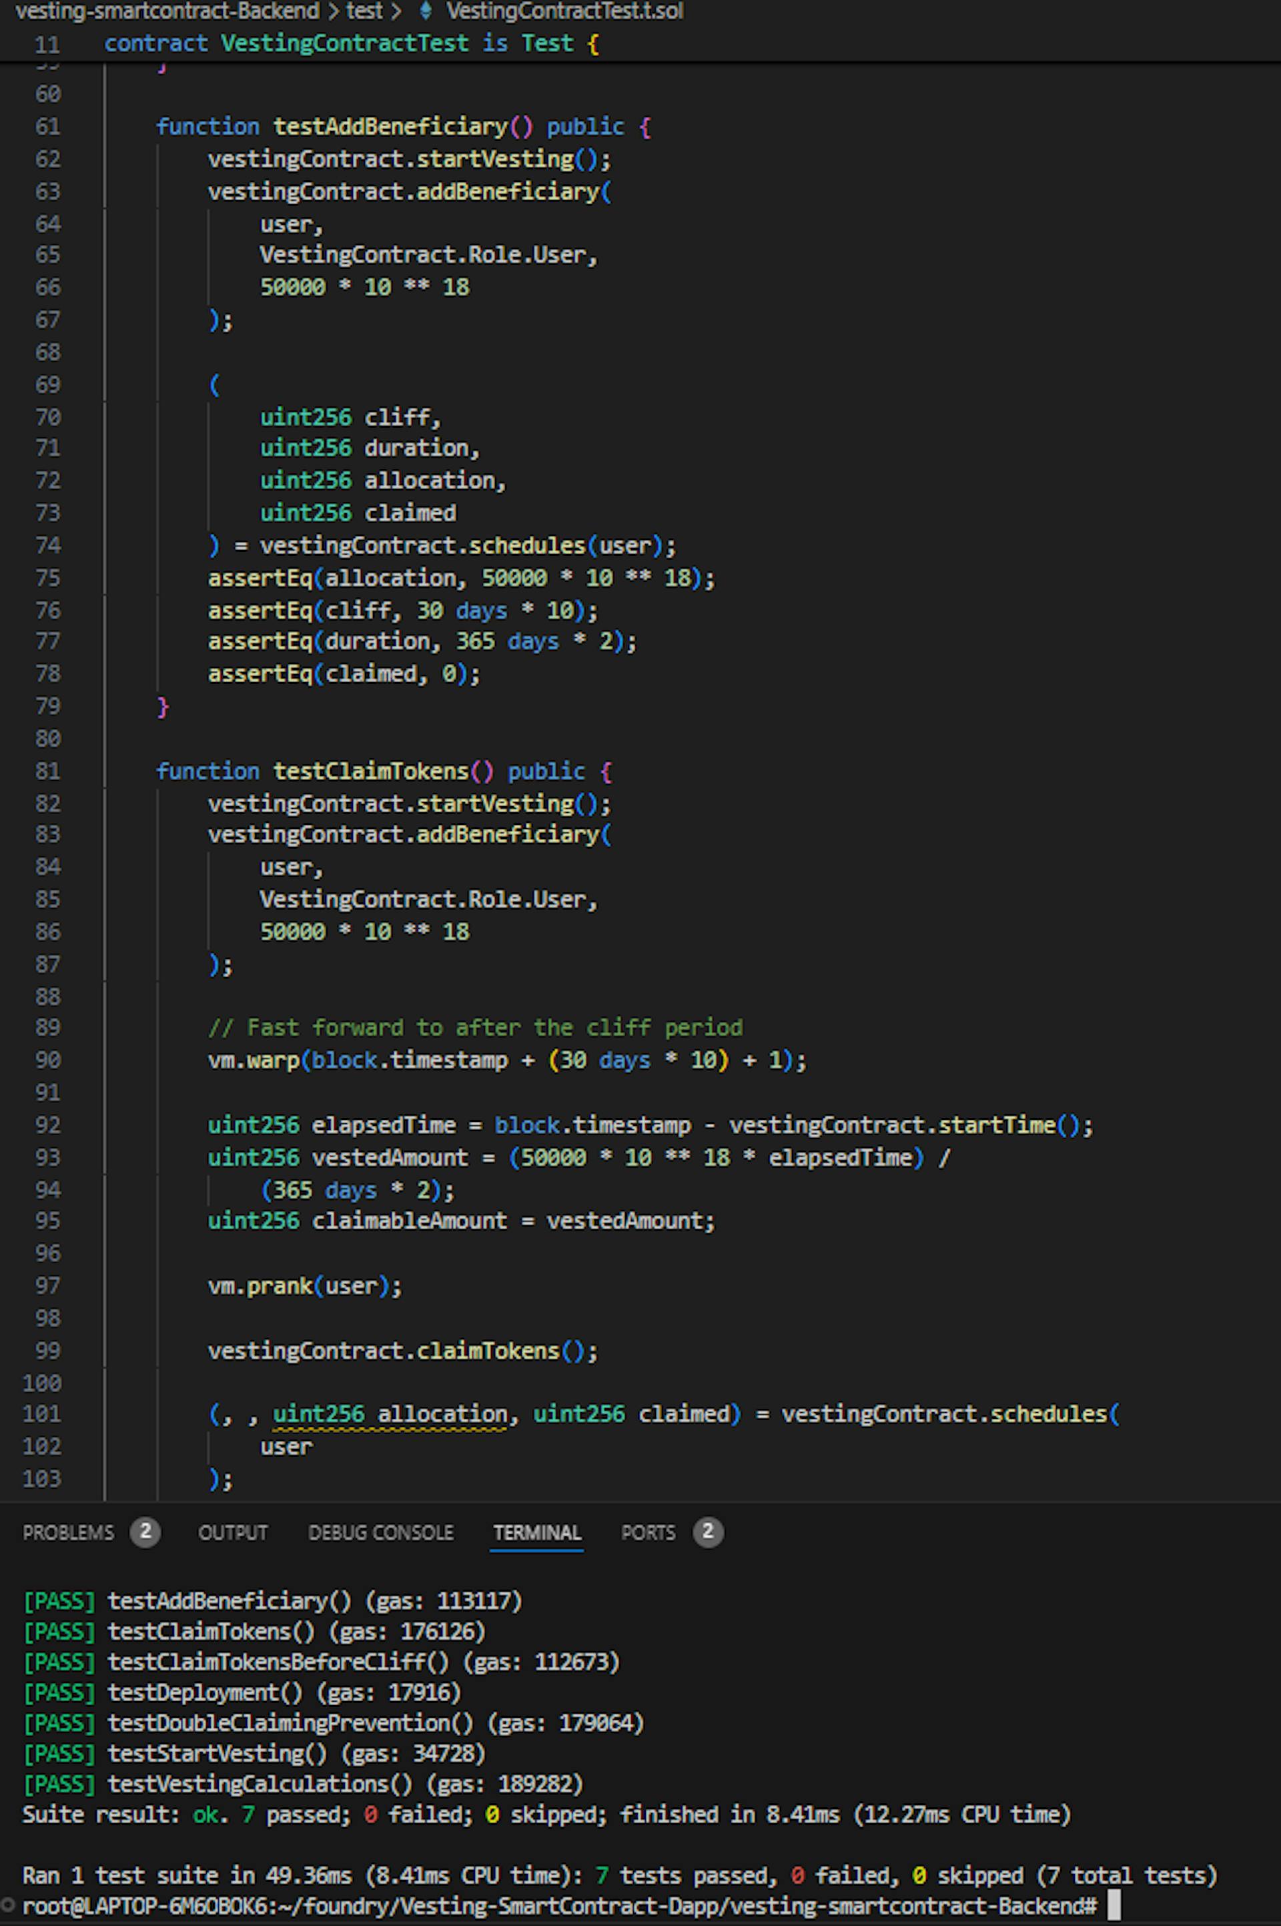Screen dimensions: 1281x1926
Task: Switch to the PROBLEMS panel tab
Action: tap(69, 1532)
